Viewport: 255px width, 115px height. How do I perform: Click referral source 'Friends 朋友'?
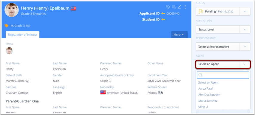click(155, 93)
